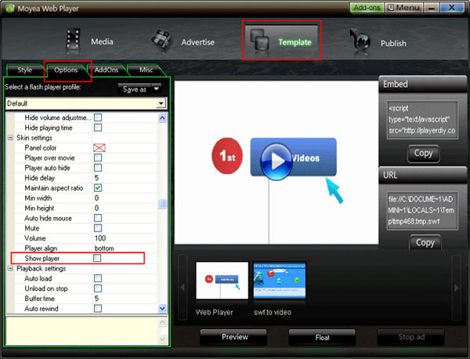The width and height of the screenshot is (470, 359).
Task: Open the Advertise section icon
Action: [161, 41]
